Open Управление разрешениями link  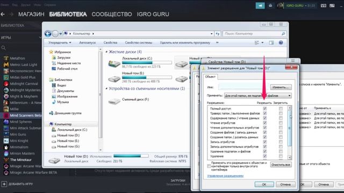[x=225, y=176]
